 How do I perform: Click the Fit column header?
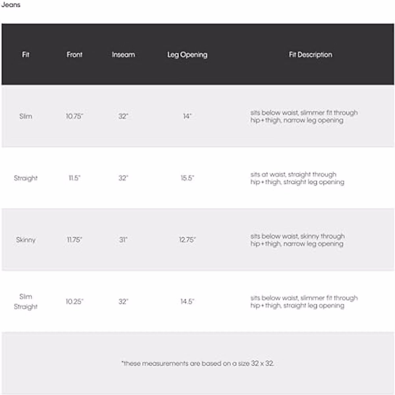coord(26,55)
